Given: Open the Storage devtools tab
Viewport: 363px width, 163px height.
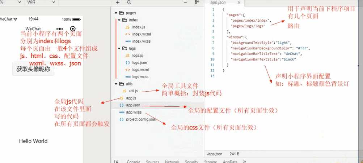Looking at the screenshot, I should point(211,162).
